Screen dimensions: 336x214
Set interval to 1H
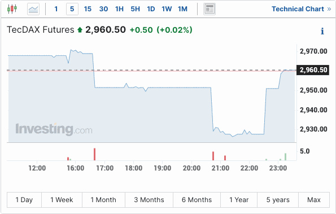[x=119, y=9]
